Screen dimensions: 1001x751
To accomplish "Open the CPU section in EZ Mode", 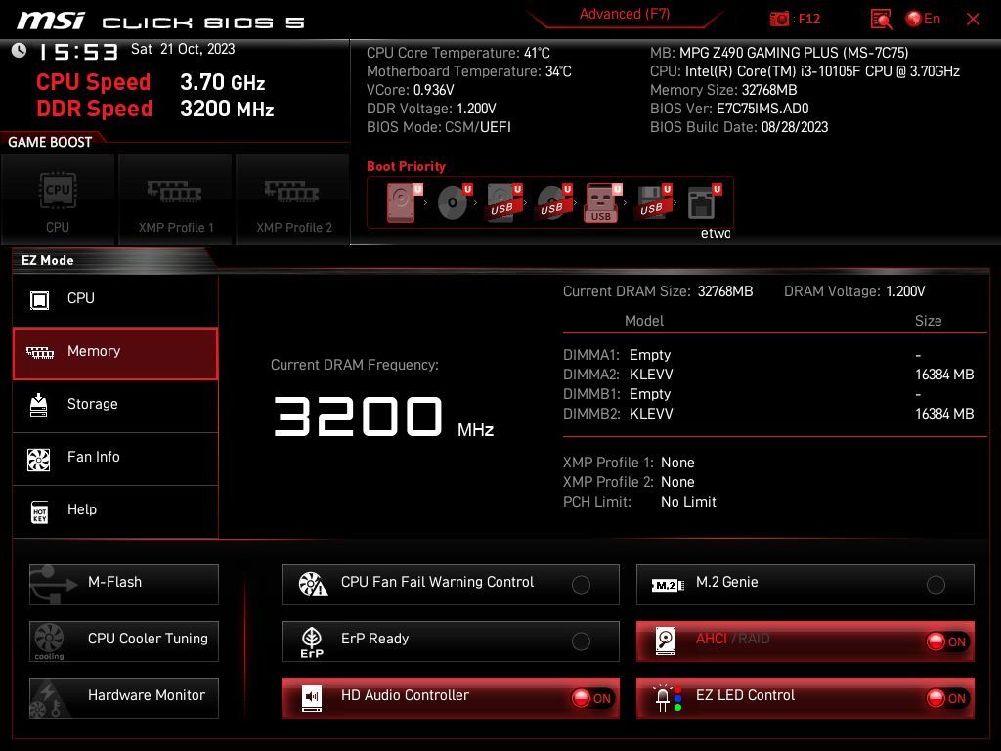I will click(x=115, y=299).
